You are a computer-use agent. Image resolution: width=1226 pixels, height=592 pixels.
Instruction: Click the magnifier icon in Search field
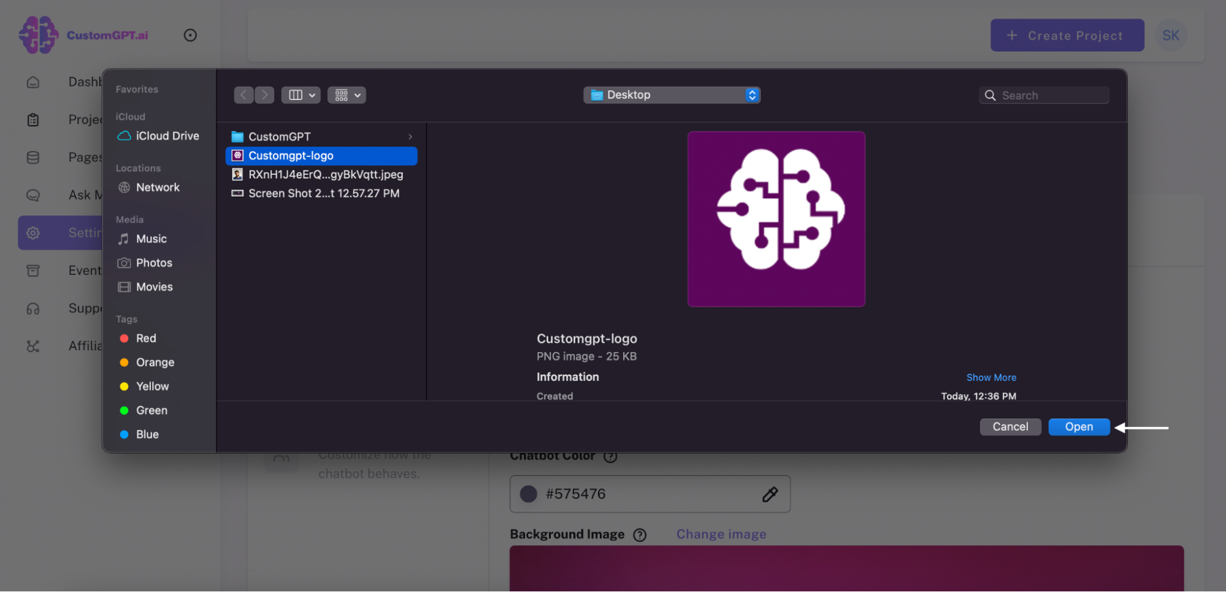point(990,96)
